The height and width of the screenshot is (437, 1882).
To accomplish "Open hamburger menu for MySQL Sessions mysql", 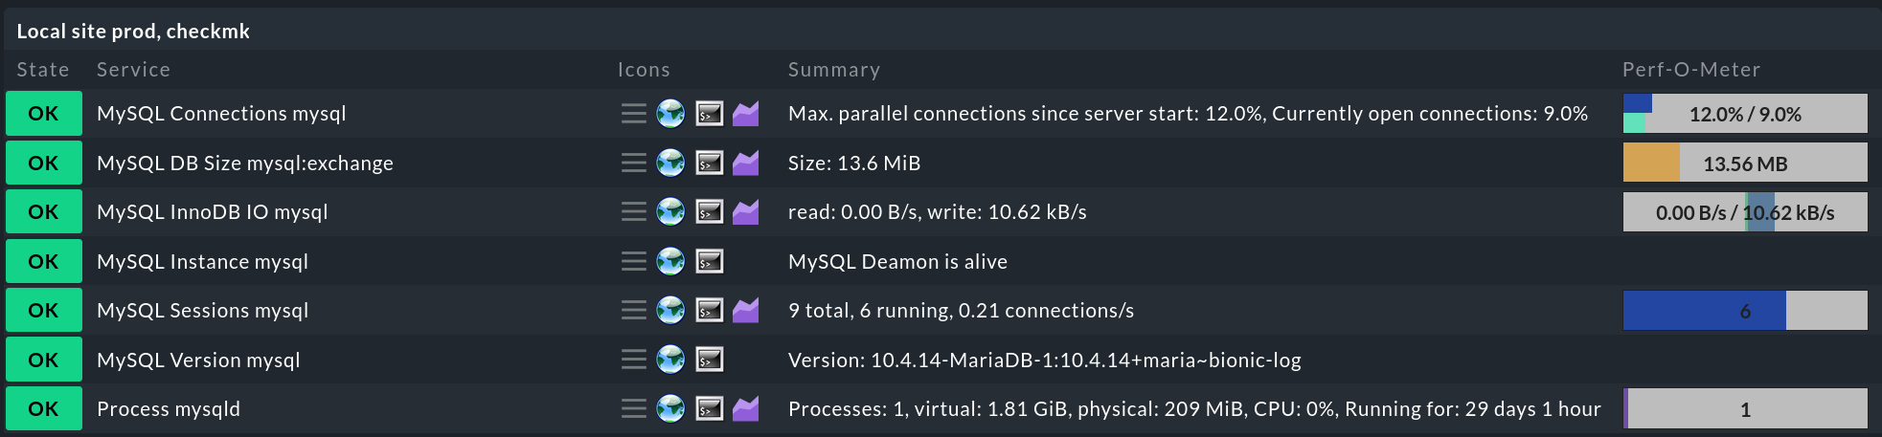I will coord(633,310).
